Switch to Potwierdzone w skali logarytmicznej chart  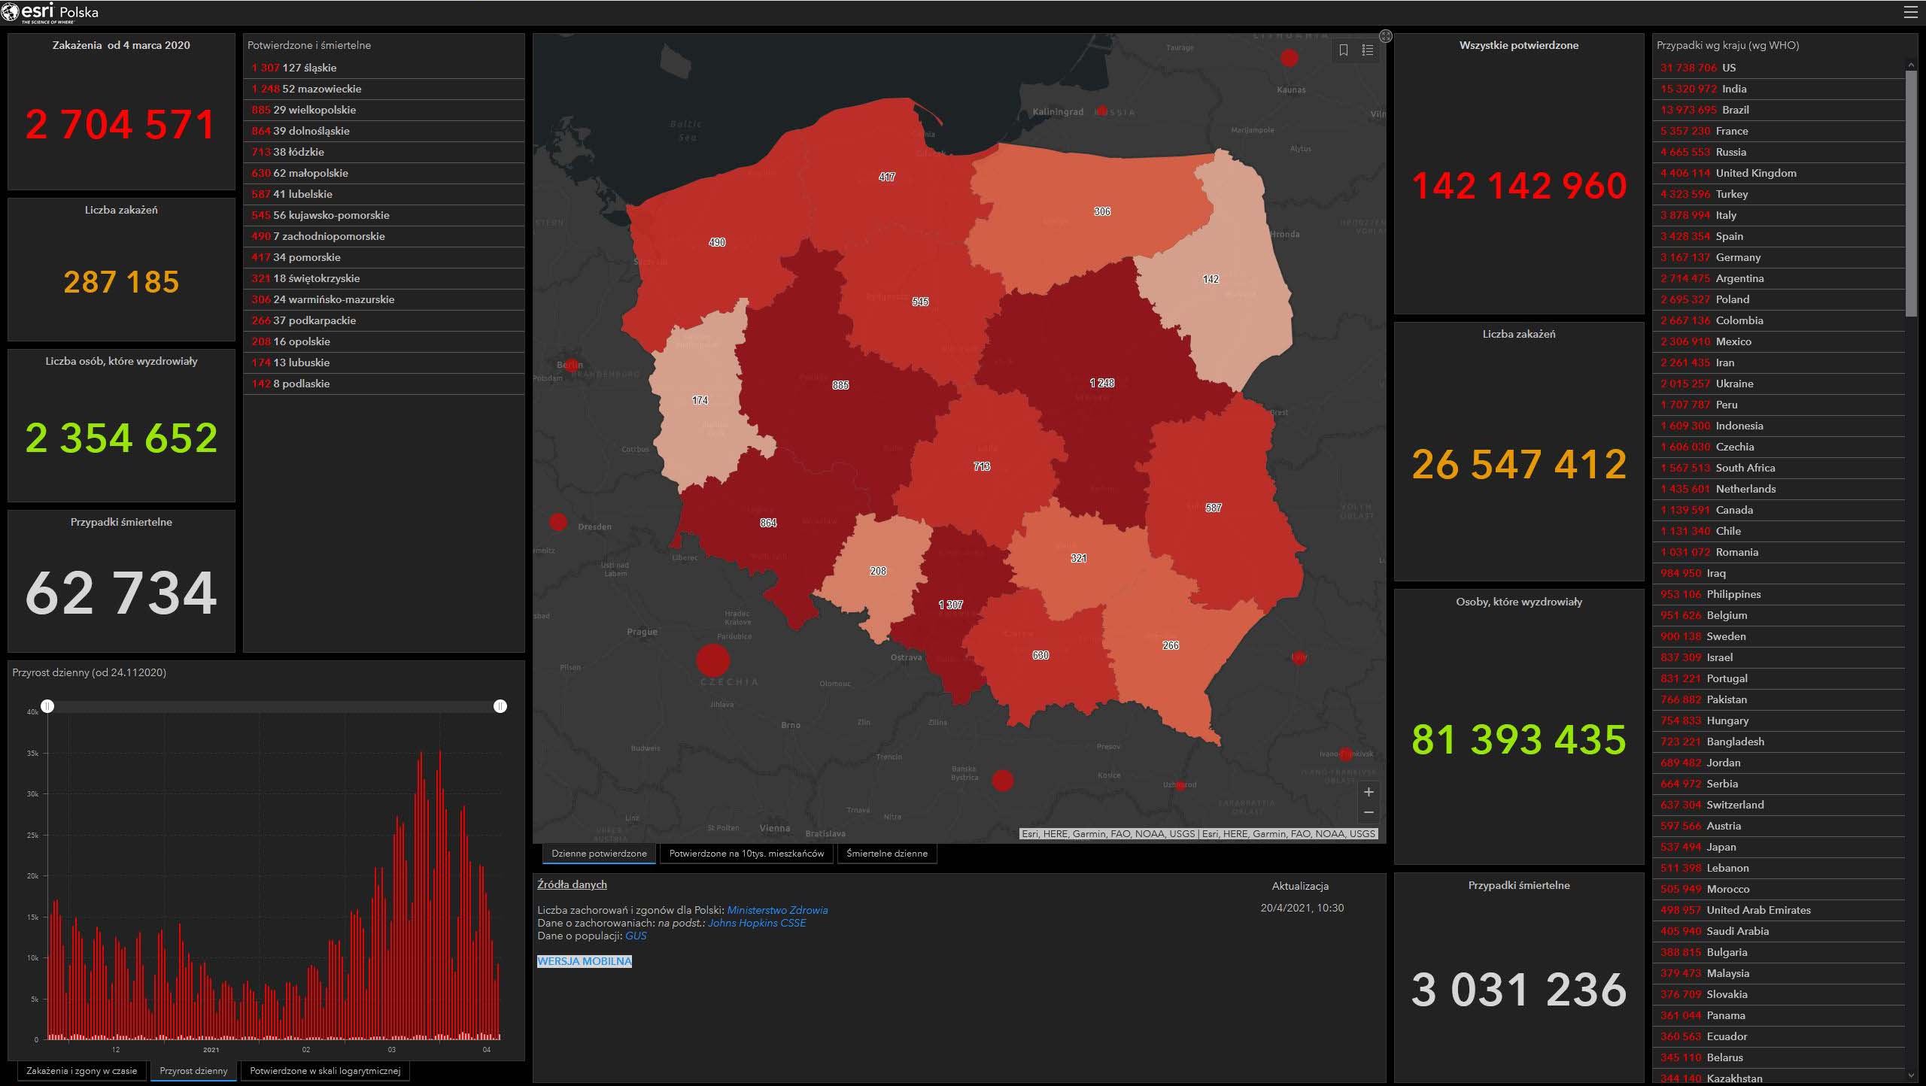pos(325,1071)
